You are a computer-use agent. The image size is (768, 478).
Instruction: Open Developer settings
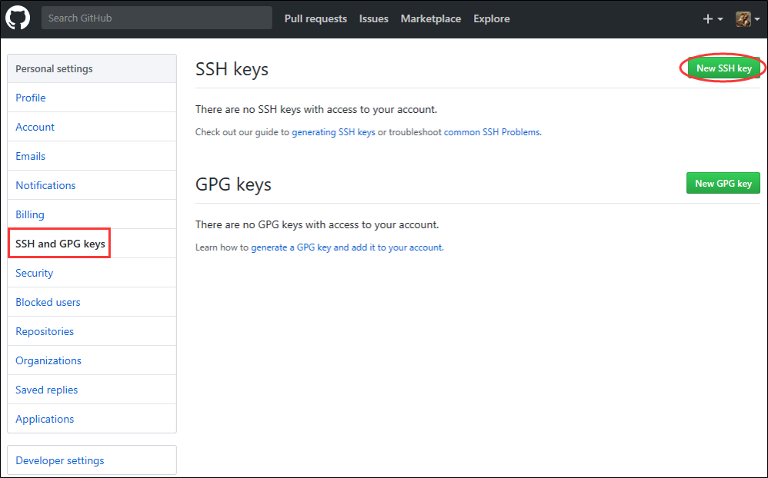pos(92,460)
